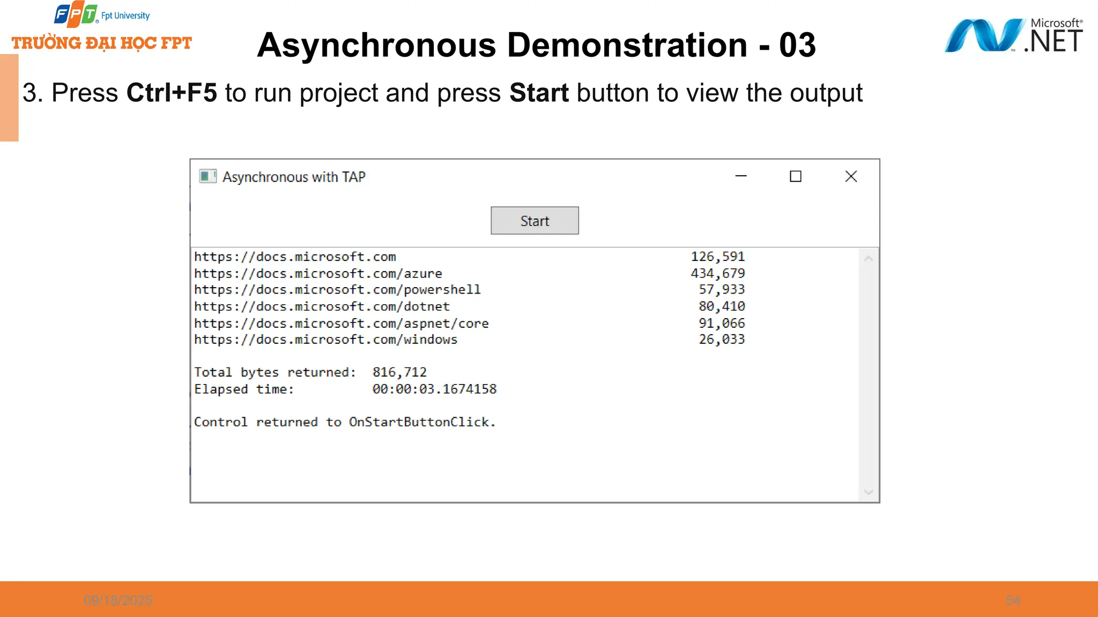Click the FPT University logo
Screen dimensions: 1098x617
click(101, 27)
